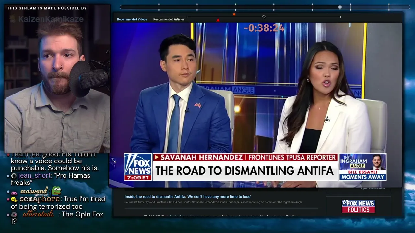The height and width of the screenshot is (233, 415).
Task: Click the white knob on the top progress bar
Action: tap(340, 7)
